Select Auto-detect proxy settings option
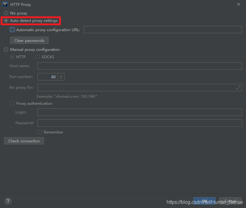 pos(6,21)
